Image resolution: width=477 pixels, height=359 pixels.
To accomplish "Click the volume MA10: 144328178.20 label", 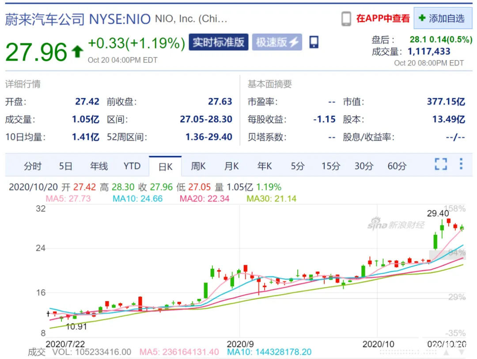I will (x=269, y=352).
